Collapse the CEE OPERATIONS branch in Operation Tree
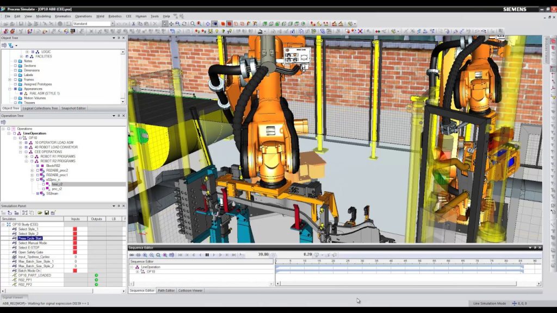Viewport: 557px width, 313px height. click(20, 152)
